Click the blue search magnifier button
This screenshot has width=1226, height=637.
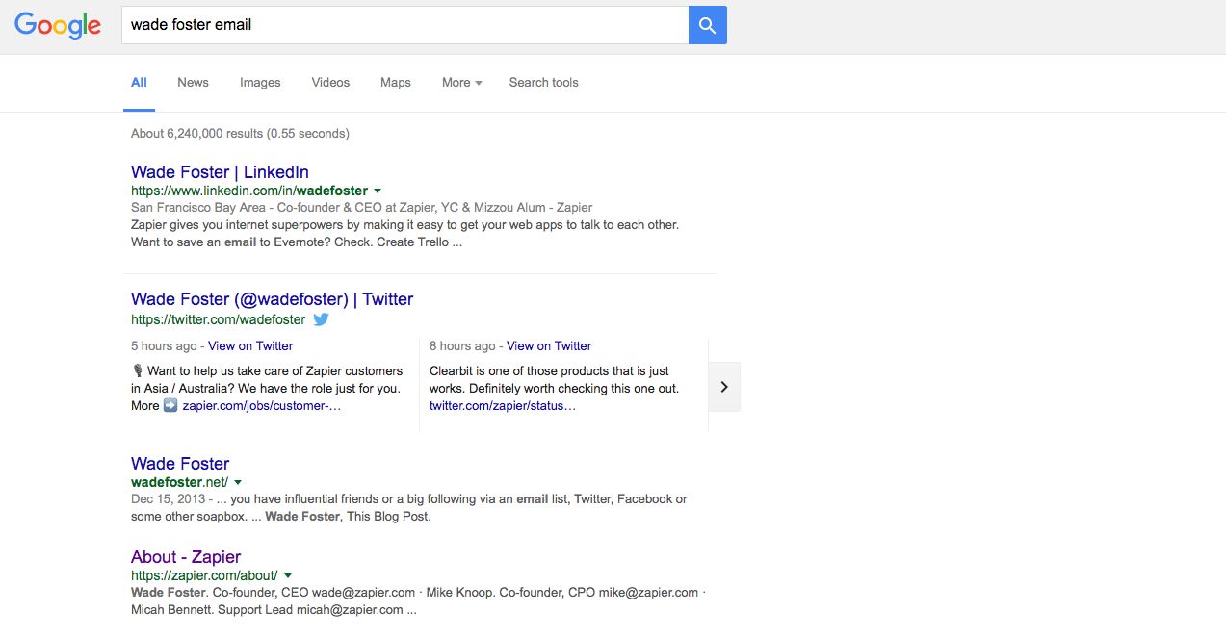[x=707, y=25]
